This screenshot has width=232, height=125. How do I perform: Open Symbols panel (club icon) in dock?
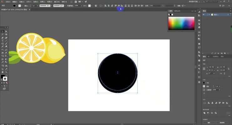(199, 27)
